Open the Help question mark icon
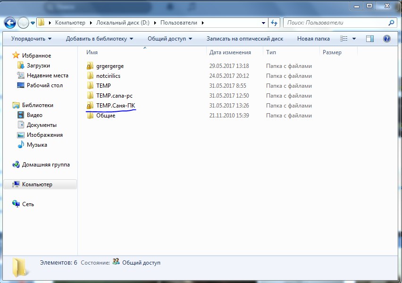 pyautogui.click(x=387, y=39)
